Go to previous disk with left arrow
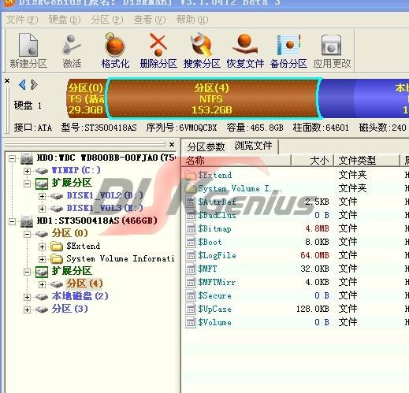The width and height of the screenshot is (409, 393). pos(22,84)
